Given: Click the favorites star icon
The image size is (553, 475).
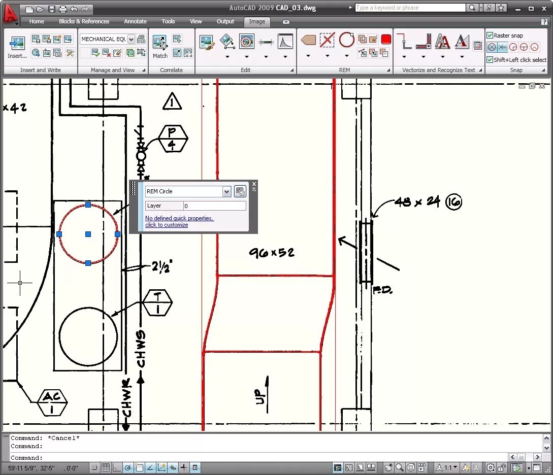Looking at the screenshot, I should (x=501, y=8).
